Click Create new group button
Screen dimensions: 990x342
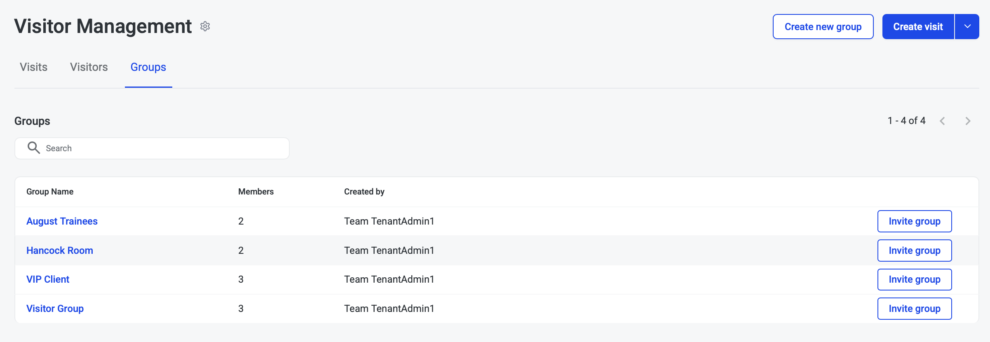click(823, 27)
